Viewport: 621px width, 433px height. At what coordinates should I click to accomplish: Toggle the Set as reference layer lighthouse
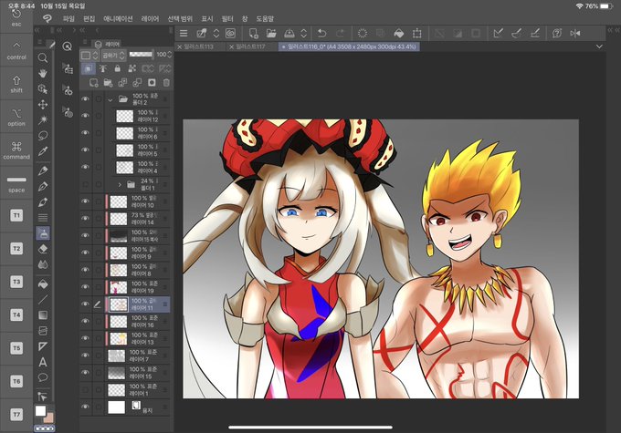tap(102, 68)
